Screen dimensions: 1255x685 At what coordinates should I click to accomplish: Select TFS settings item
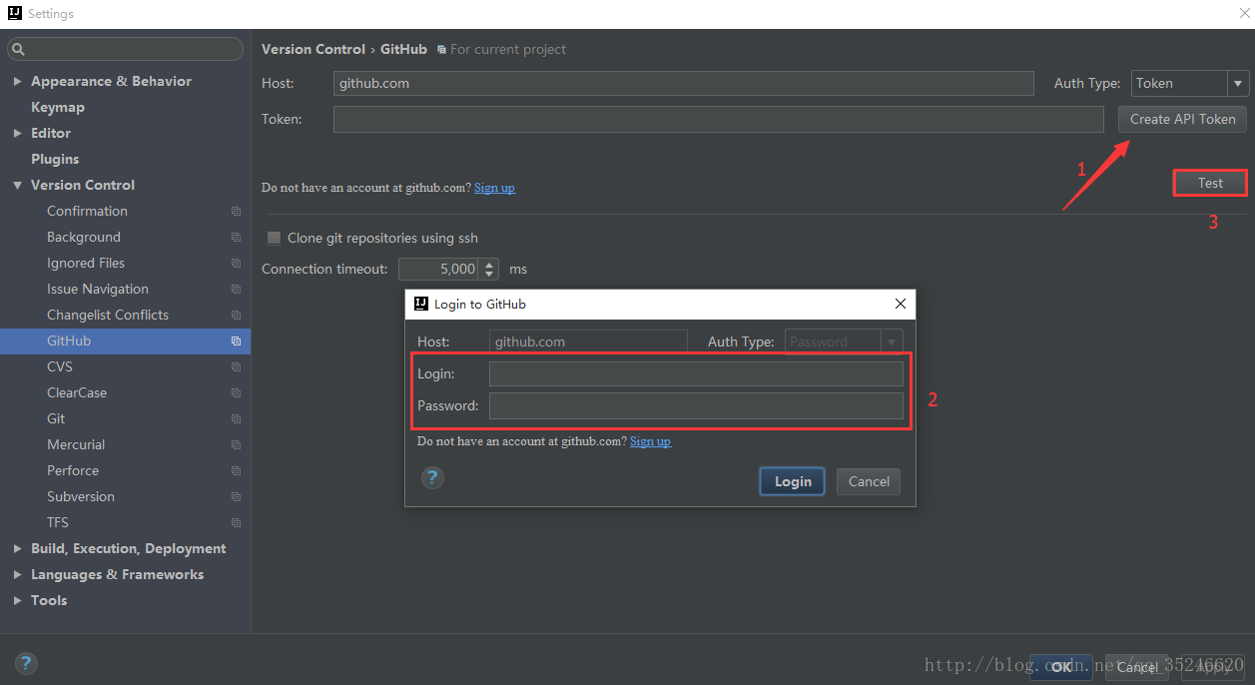tap(58, 523)
